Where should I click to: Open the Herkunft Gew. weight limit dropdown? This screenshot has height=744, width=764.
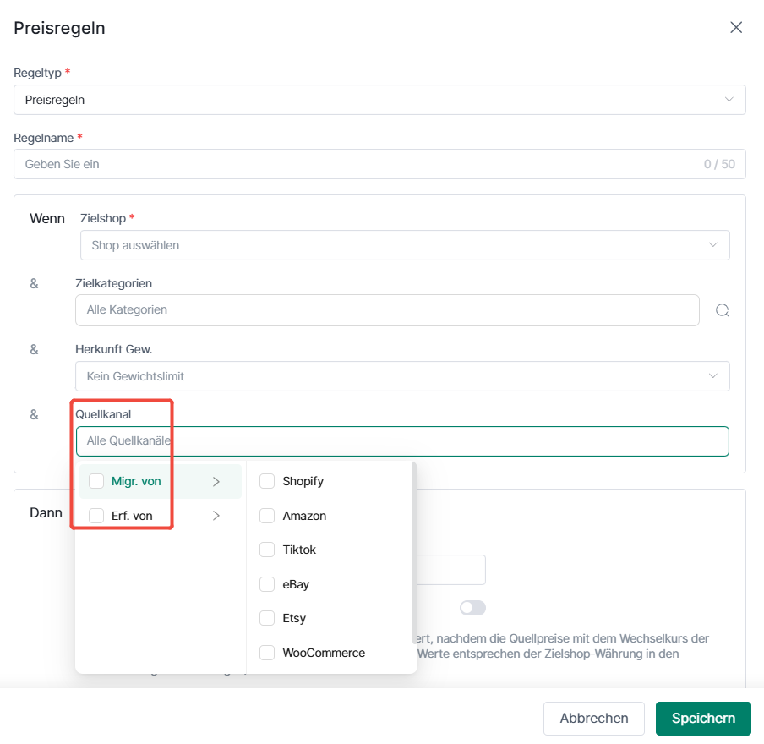402,376
